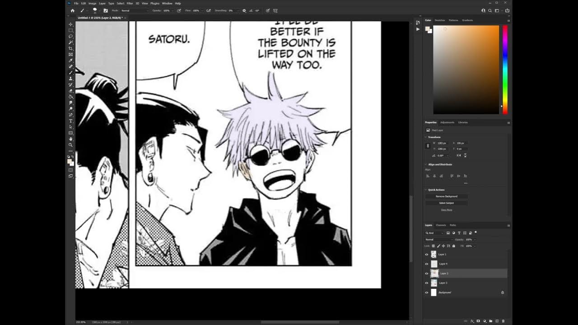
Task: Collapse the Transform section
Action: point(425,137)
